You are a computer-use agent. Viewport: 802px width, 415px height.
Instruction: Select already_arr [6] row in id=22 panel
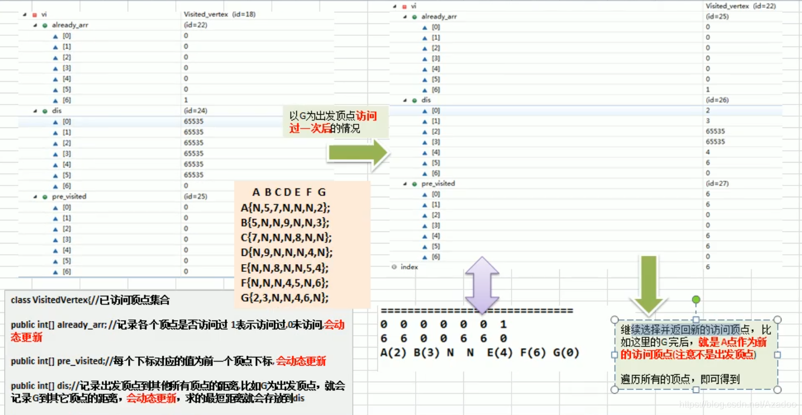586,89
